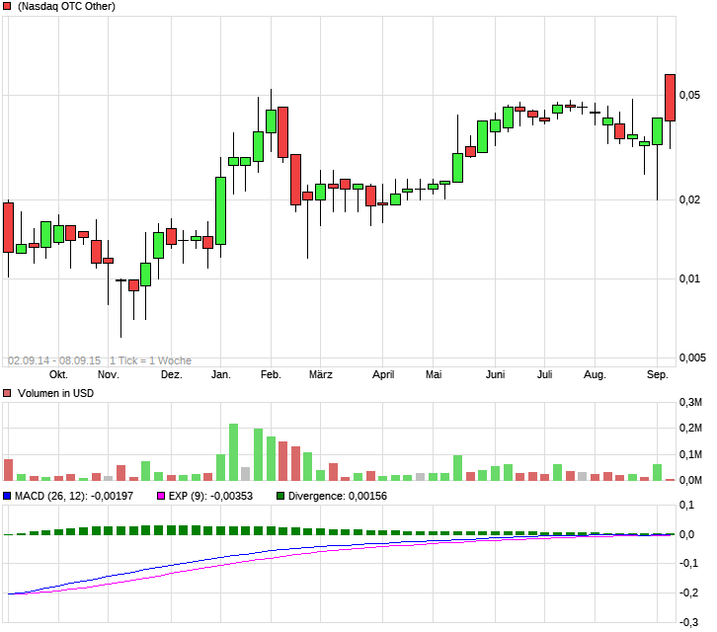Click the 0,005 price axis label
The image size is (717, 632).
coord(692,357)
